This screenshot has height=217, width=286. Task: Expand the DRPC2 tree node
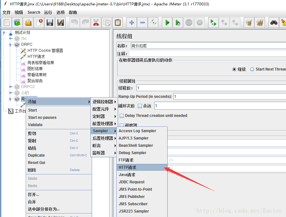tap(10, 87)
